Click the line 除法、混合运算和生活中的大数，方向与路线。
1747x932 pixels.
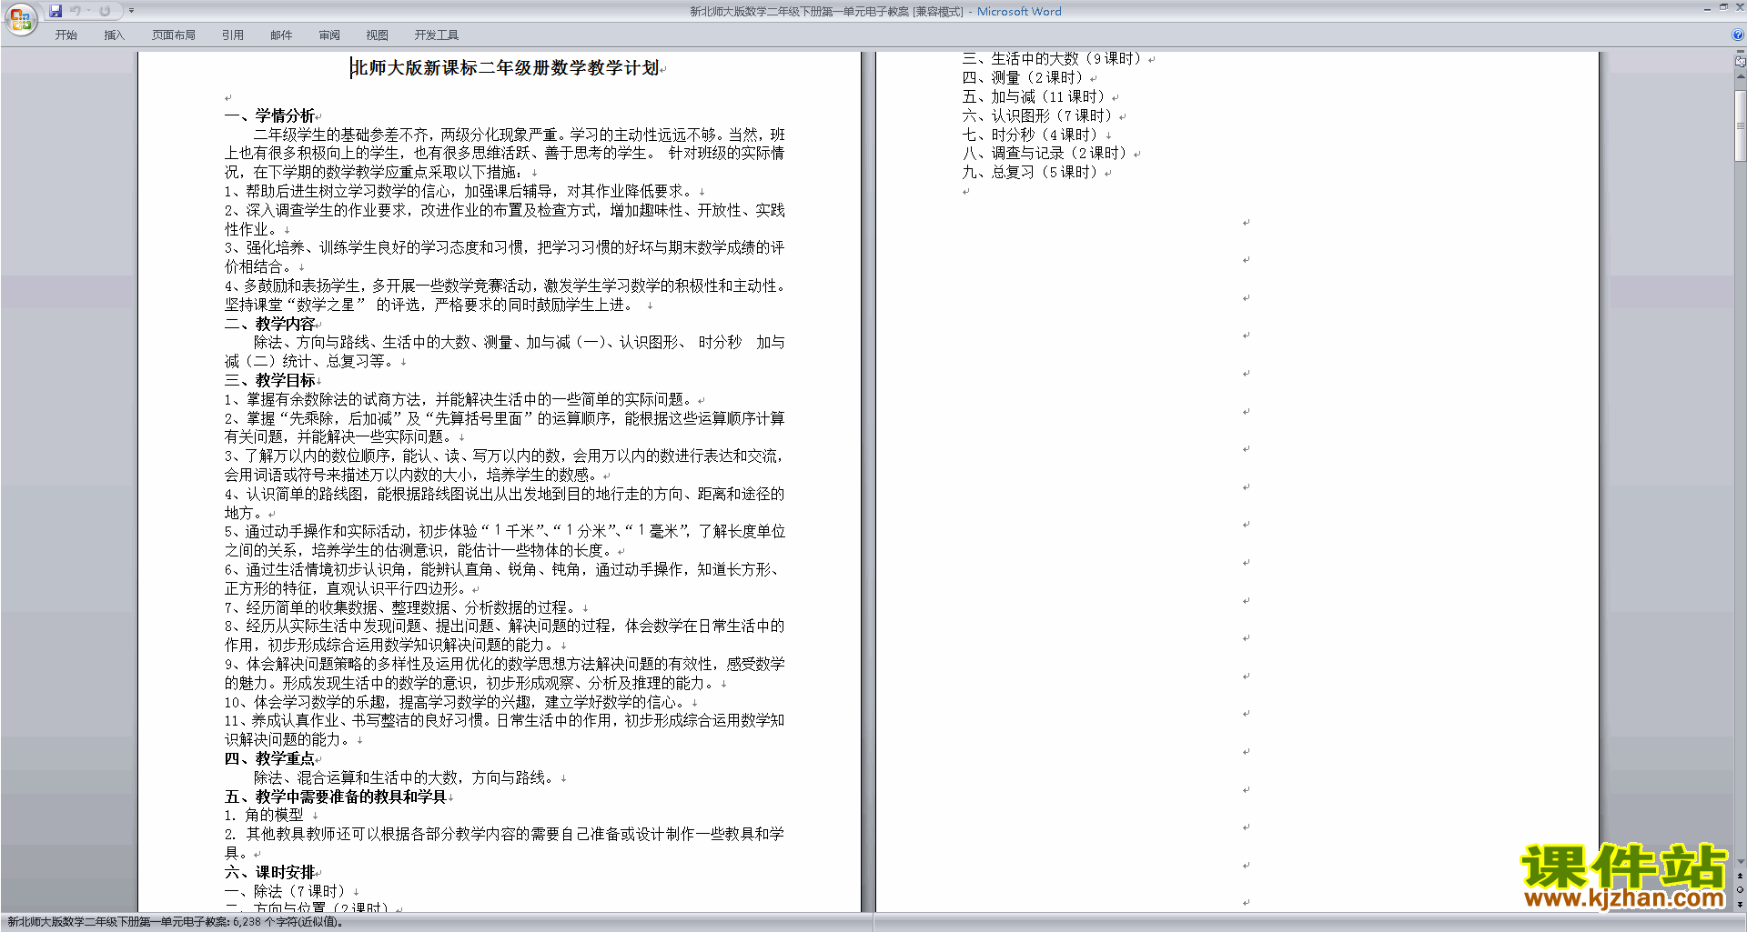(x=405, y=777)
